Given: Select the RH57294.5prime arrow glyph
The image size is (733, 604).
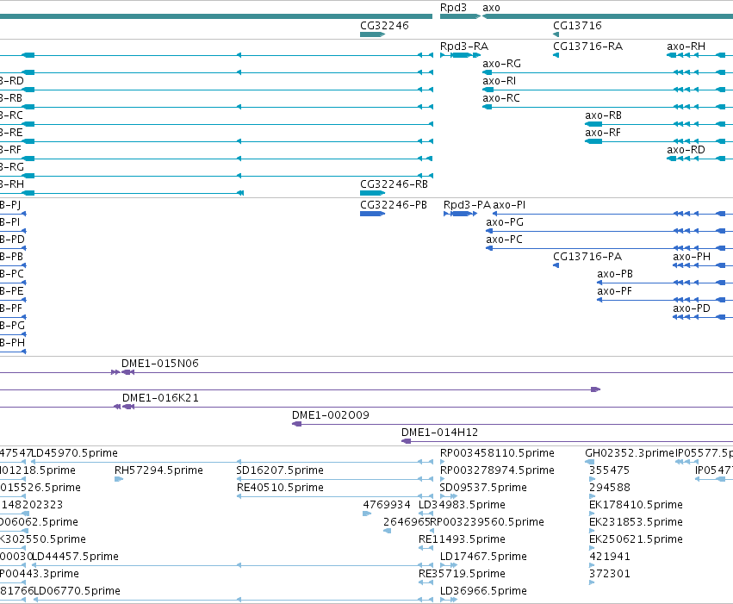Looking at the screenshot, I should (119, 479).
